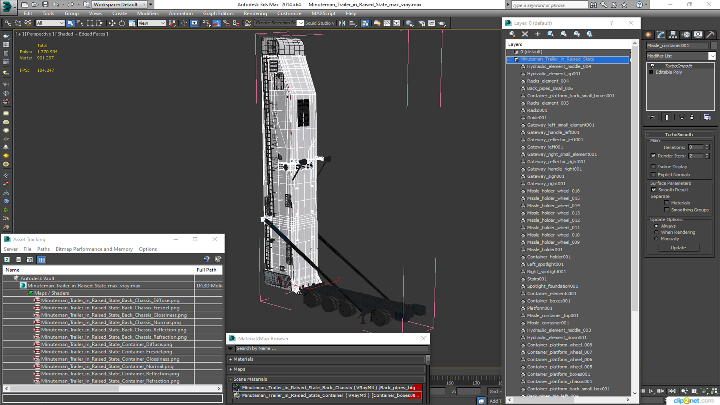Click the Missle_container001 object name field
Image resolution: width=720 pixels, height=405 pixels.
pyautogui.click(x=677, y=46)
